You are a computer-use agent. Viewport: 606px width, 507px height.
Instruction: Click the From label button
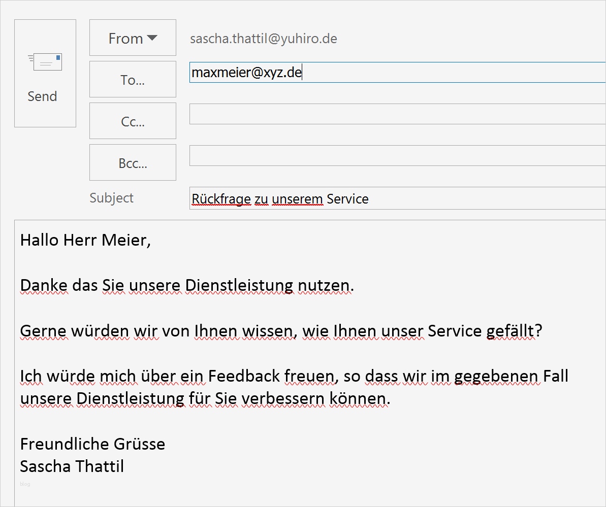point(125,38)
